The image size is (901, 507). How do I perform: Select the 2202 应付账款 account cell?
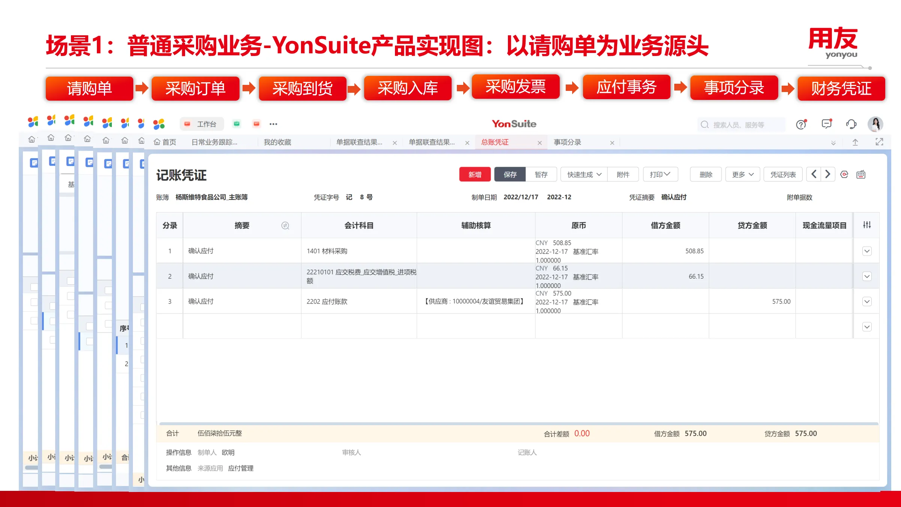[359, 302]
